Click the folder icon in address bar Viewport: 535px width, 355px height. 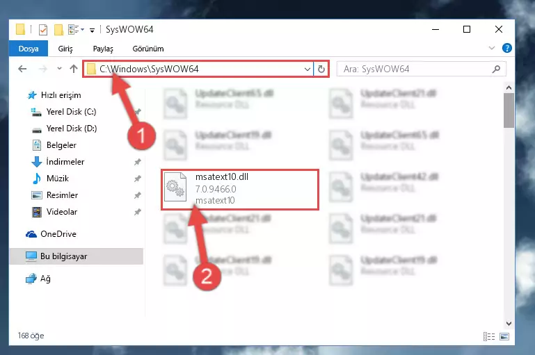(x=91, y=69)
